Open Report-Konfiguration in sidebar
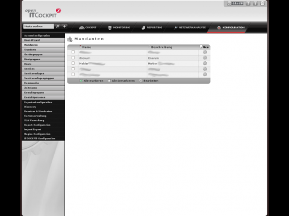The width and height of the screenshot is (289, 216). tap(37, 125)
